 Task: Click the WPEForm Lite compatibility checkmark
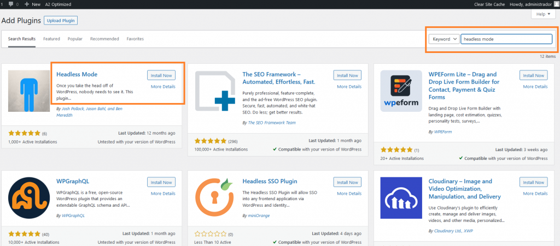pyautogui.click(x=461, y=158)
